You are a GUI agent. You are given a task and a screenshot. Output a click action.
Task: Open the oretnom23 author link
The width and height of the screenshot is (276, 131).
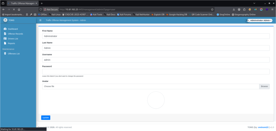264,127
